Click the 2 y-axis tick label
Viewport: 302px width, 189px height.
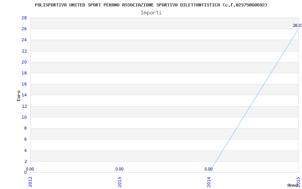25,161
